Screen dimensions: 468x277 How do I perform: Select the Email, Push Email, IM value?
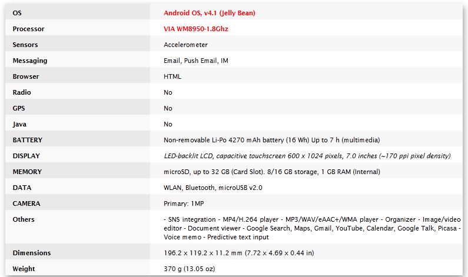click(x=196, y=61)
